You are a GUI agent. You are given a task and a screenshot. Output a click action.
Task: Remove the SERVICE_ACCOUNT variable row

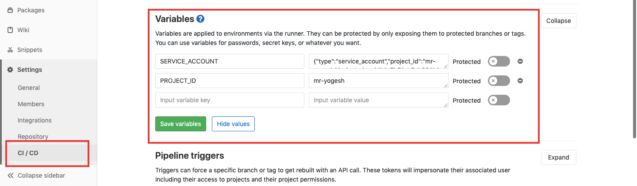pos(520,61)
